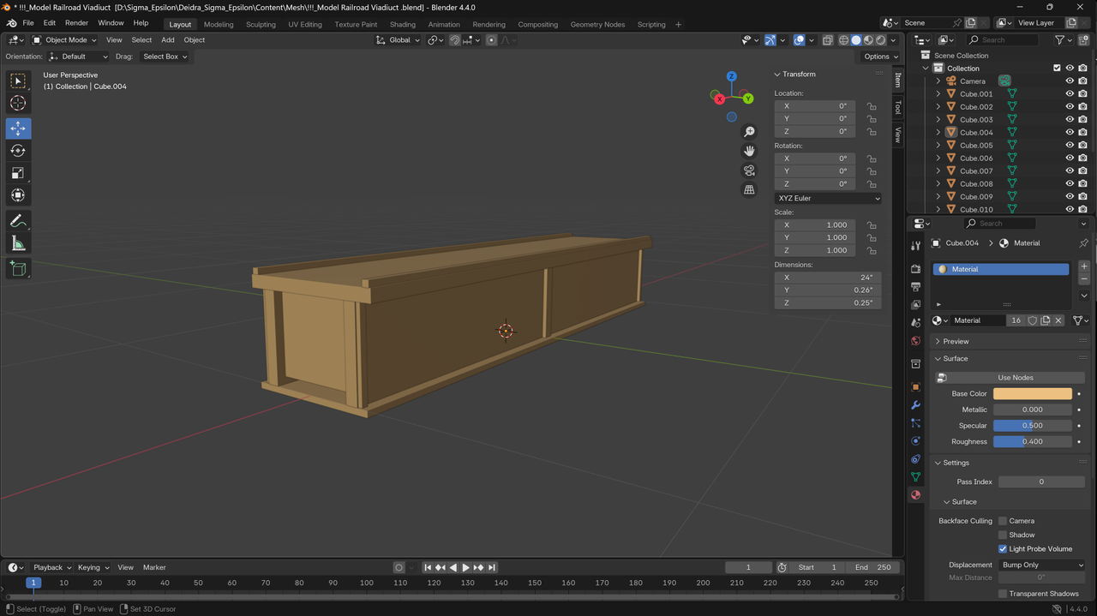Select the Add Cube tool

coord(18,269)
